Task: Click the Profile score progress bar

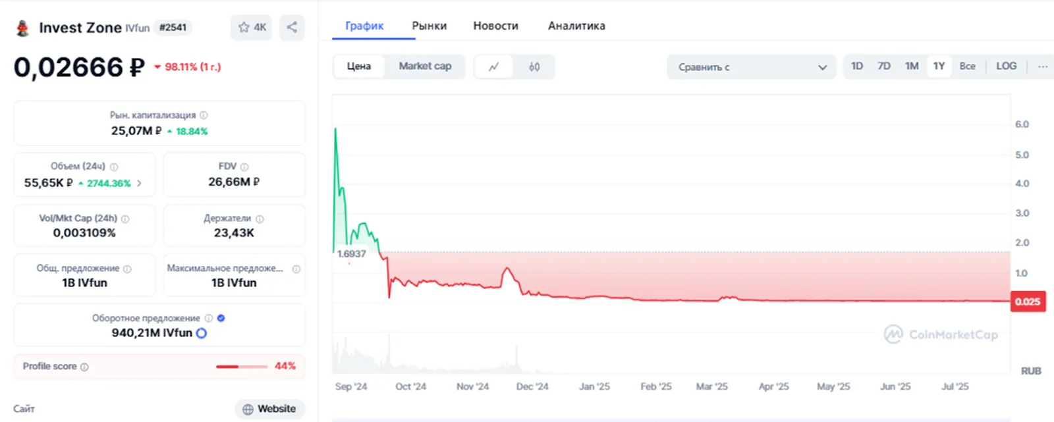Action: tap(242, 367)
